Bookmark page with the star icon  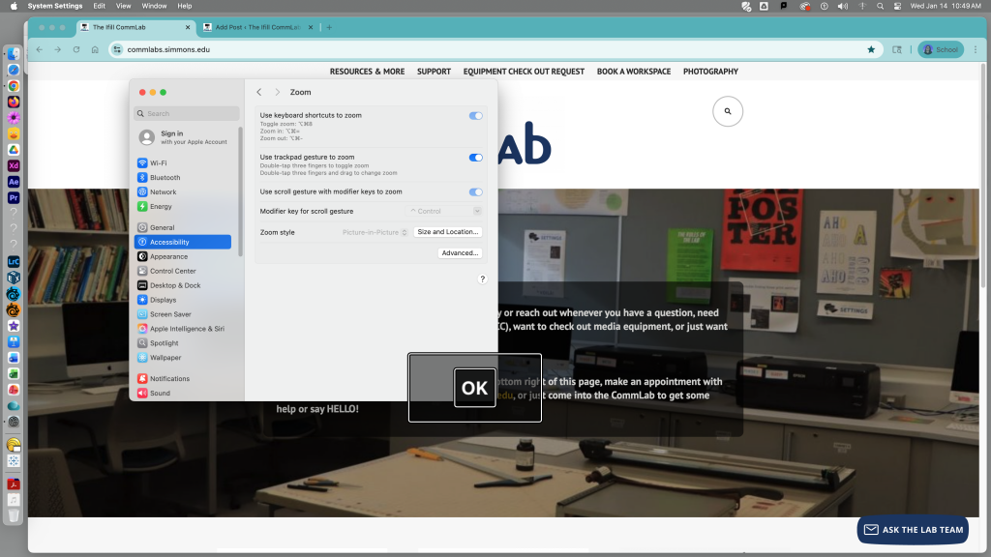click(871, 49)
